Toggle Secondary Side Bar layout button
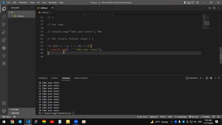 193,2
